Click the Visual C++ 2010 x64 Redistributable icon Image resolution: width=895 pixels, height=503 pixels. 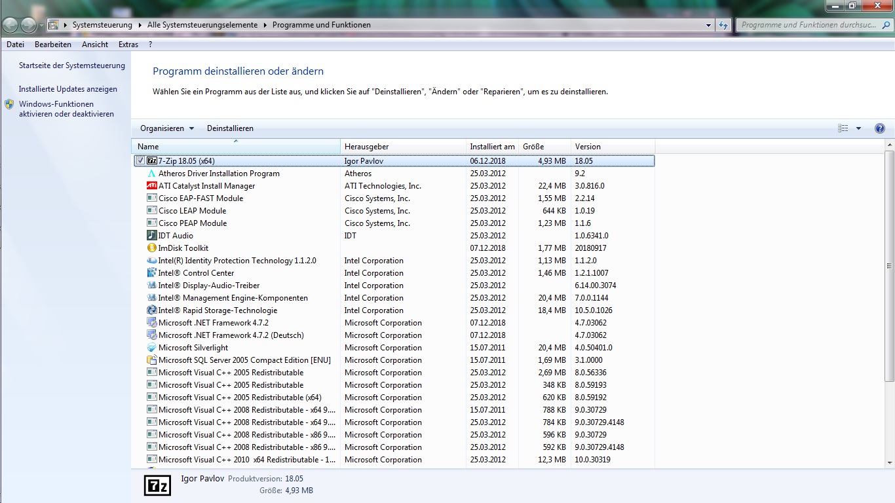(152, 460)
